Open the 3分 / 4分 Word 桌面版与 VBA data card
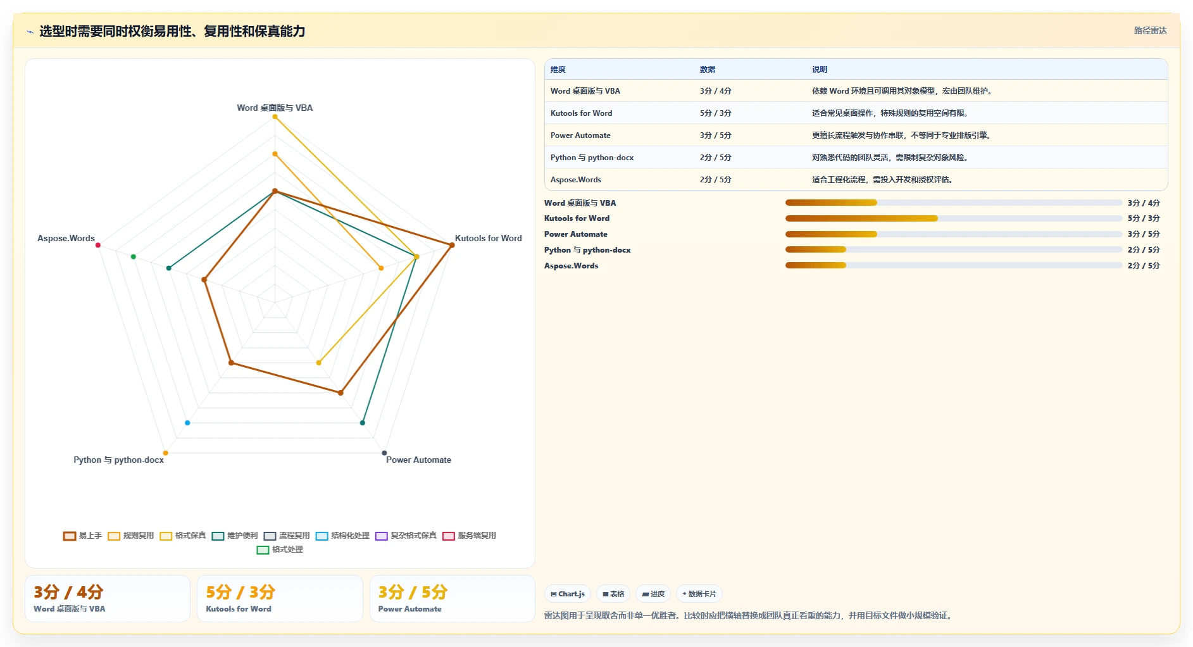This screenshot has width=1193, height=647. pos(108,598)
